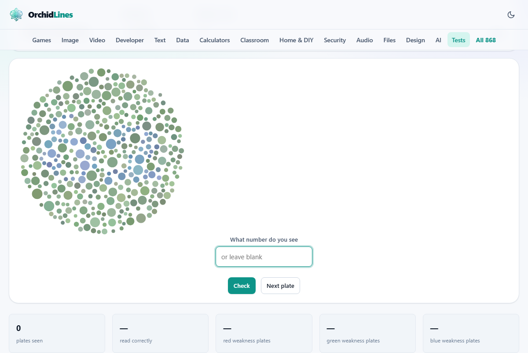Select the highlighted Tests category
The width and height of the screenshot is (528, 353).
point(458,40)
